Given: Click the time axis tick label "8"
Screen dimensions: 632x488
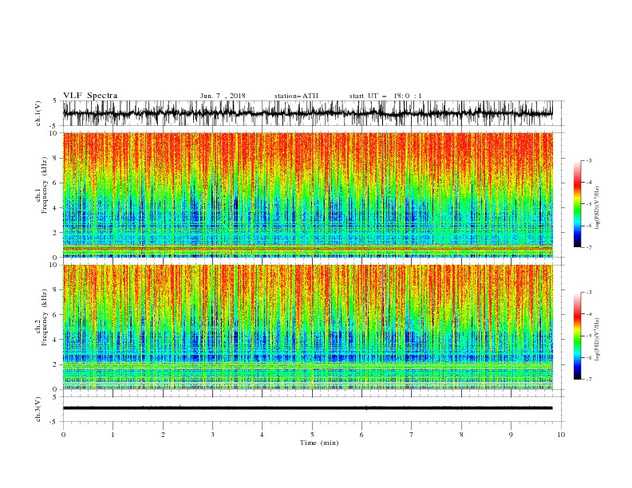Looking at the screenshot, I should pyautogui.click(x=461, y=435).
